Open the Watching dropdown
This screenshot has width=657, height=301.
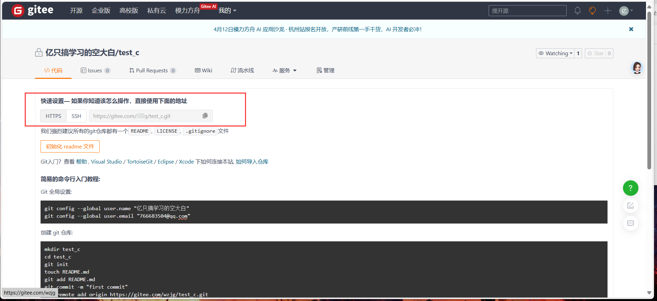pos(555,53)
